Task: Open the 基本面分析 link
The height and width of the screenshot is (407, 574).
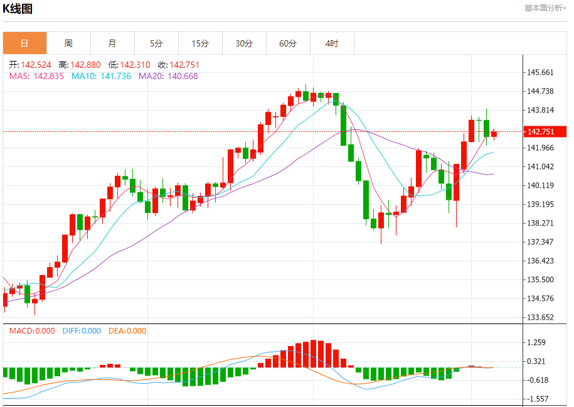Action: click(x=545, y=8)
